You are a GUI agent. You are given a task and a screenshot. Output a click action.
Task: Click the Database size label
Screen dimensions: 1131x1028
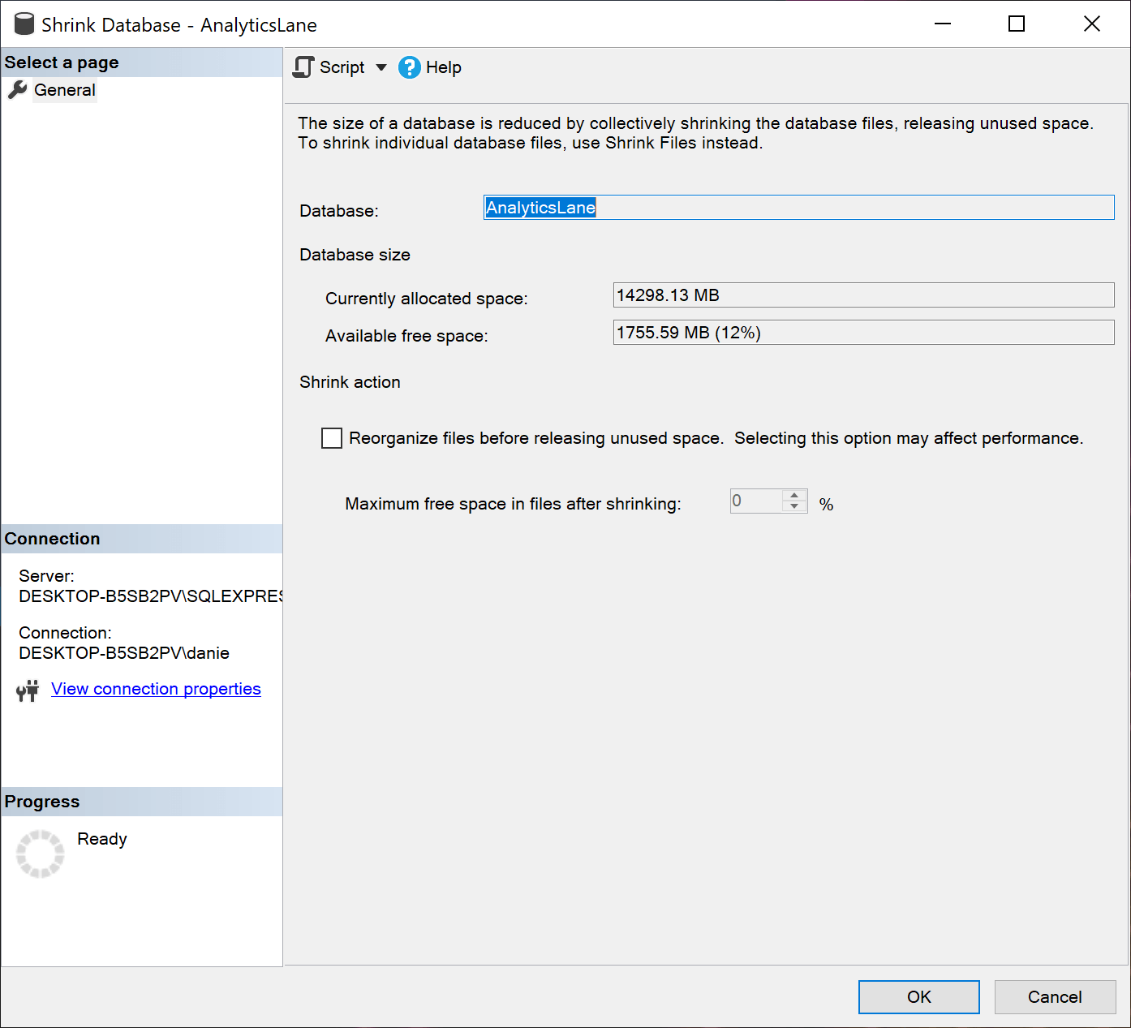(355, 255)
